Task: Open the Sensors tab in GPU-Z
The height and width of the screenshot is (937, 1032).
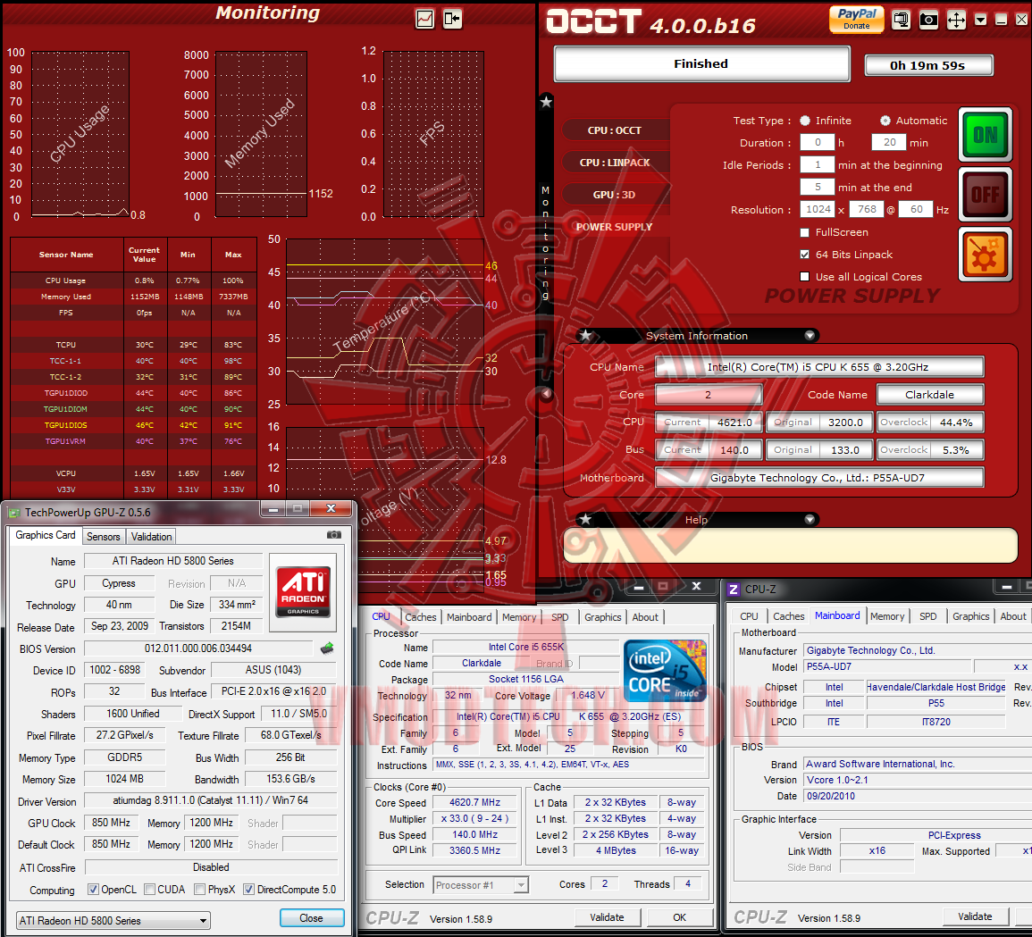Action: coord(104,536)
